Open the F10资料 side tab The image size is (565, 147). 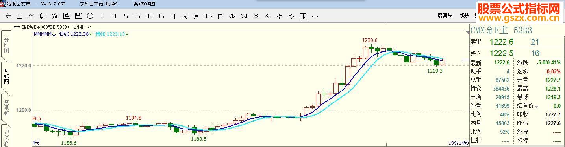(6, 136)
